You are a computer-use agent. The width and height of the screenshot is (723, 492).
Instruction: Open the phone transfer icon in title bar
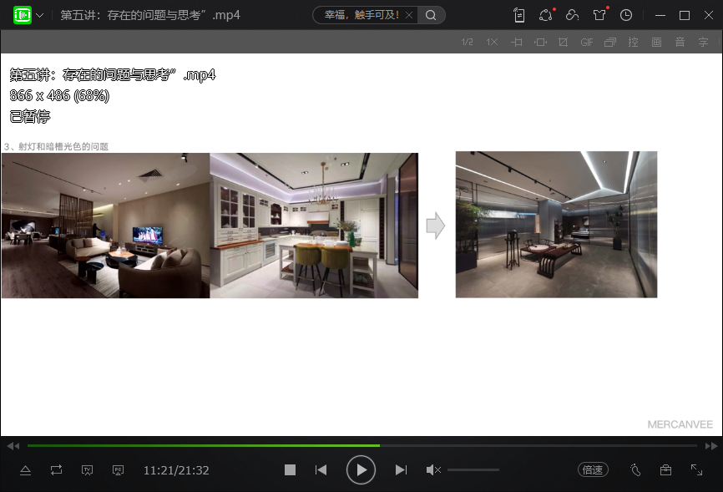(x=519, y=15)
